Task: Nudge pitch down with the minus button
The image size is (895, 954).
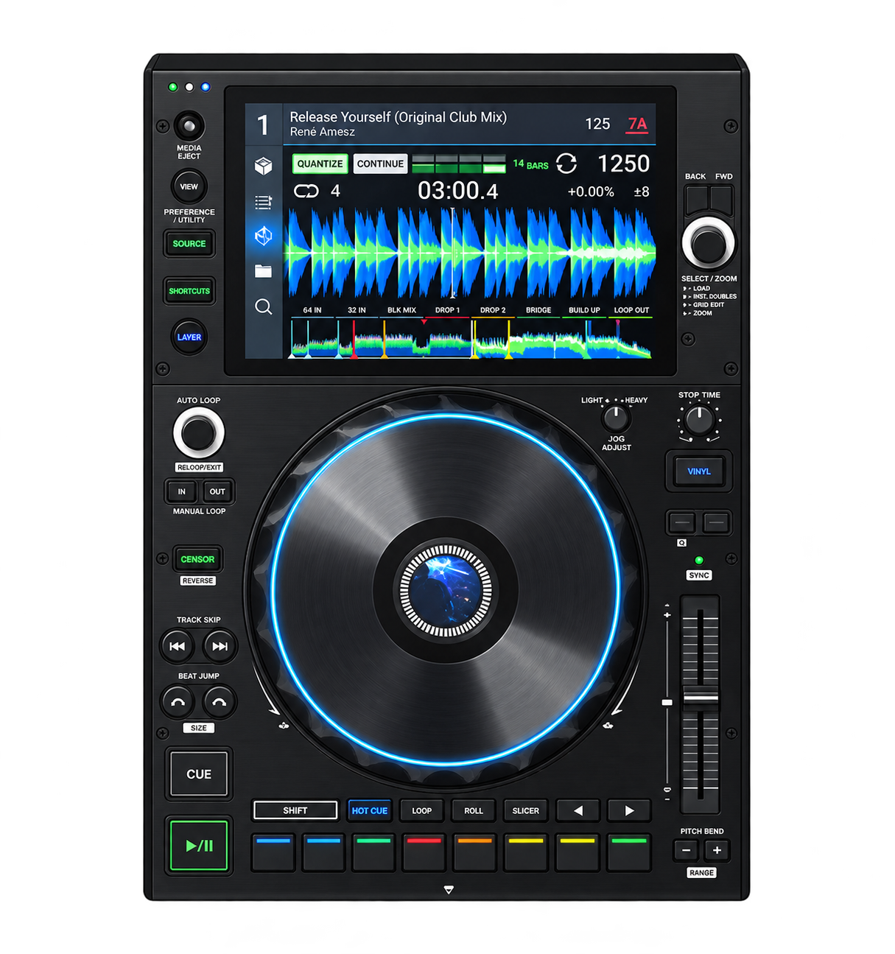Action: click(x=687, y=850)
